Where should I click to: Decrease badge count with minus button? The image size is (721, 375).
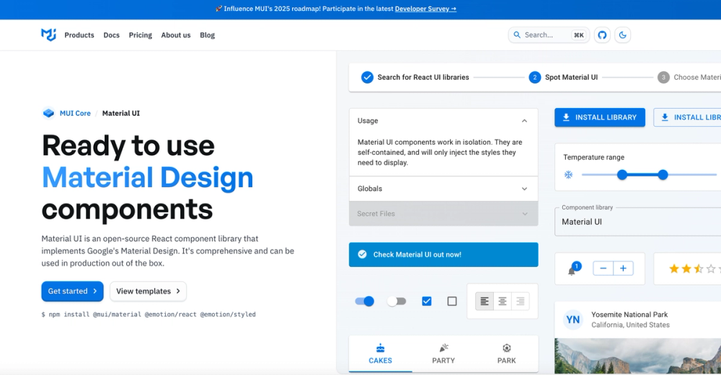click(603, 268)
